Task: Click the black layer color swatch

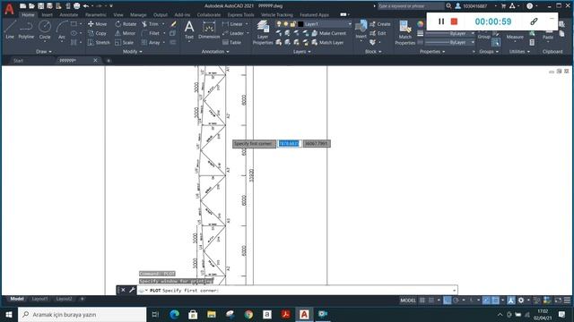Action: (300, 24)
